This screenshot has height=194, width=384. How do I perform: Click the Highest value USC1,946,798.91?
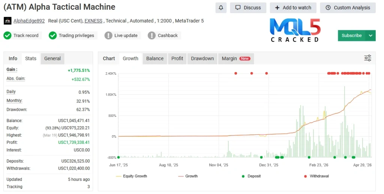point(74,135)
